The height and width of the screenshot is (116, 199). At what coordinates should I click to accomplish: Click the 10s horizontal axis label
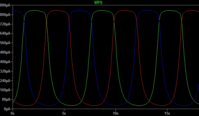pyautogui.click(x=116, y=113)
